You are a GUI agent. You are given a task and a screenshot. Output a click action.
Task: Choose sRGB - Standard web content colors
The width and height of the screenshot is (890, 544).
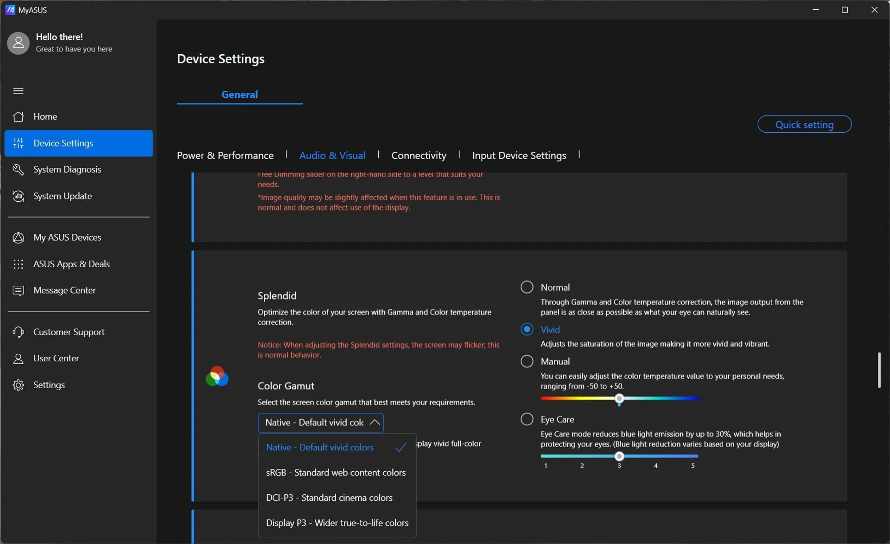pos(337,473)
